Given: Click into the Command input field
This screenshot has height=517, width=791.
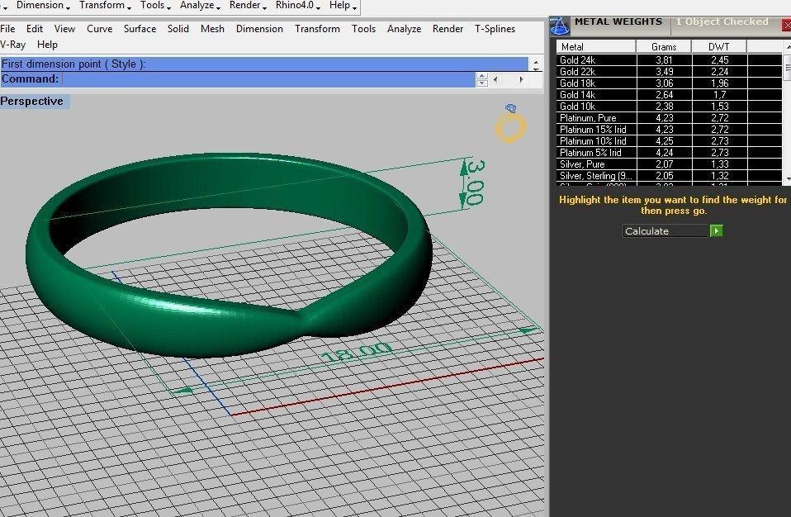Looking at the screenshot, I should (x=268, y=79).
